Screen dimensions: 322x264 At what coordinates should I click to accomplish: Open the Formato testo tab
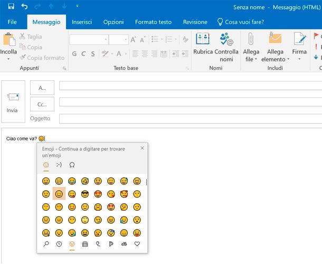click(153, 22)
